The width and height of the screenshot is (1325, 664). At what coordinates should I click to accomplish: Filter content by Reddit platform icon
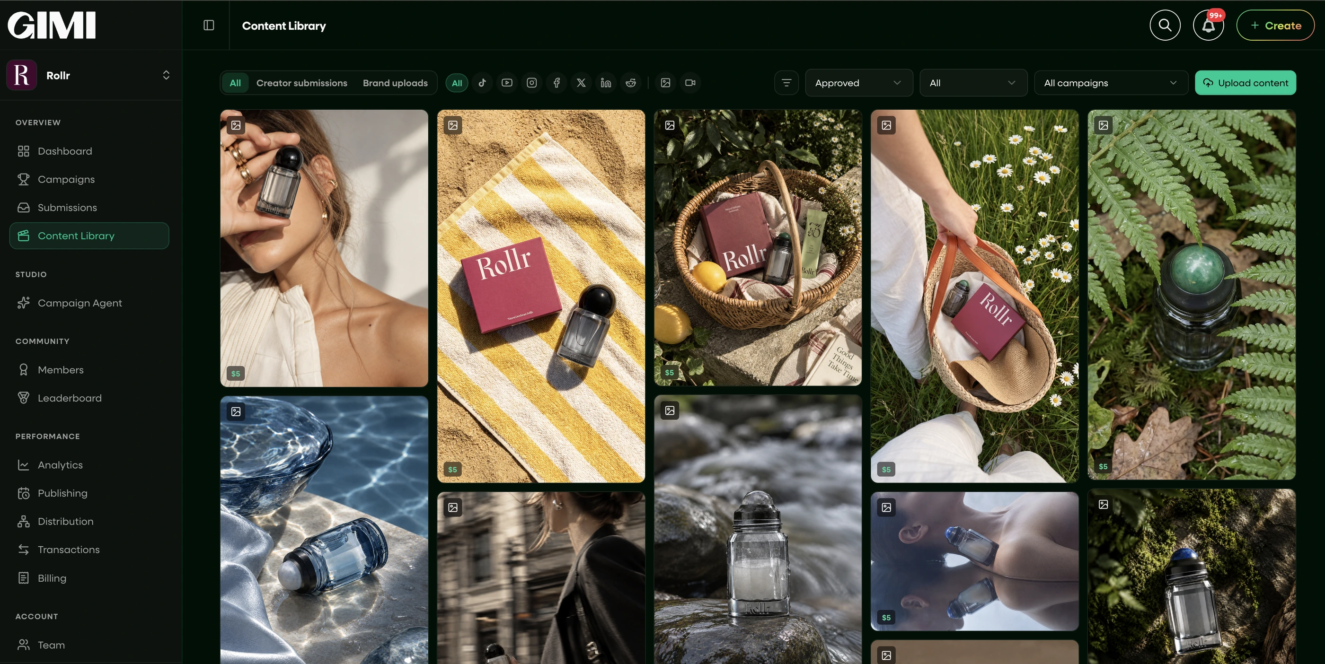[x=630, y=83]
